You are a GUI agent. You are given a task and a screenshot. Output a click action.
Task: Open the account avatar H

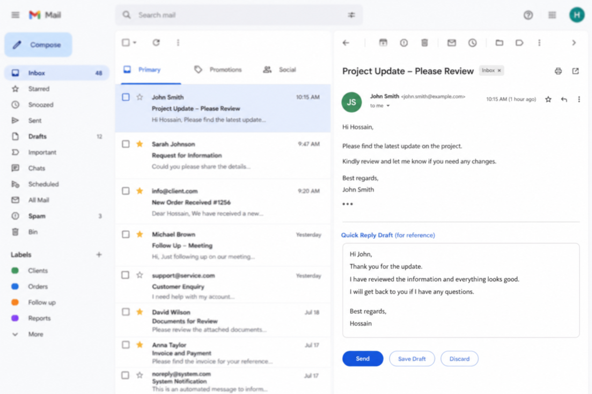[577, 15]
